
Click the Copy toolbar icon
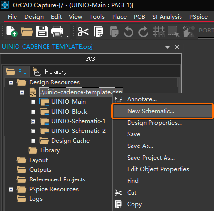(99, 32)
